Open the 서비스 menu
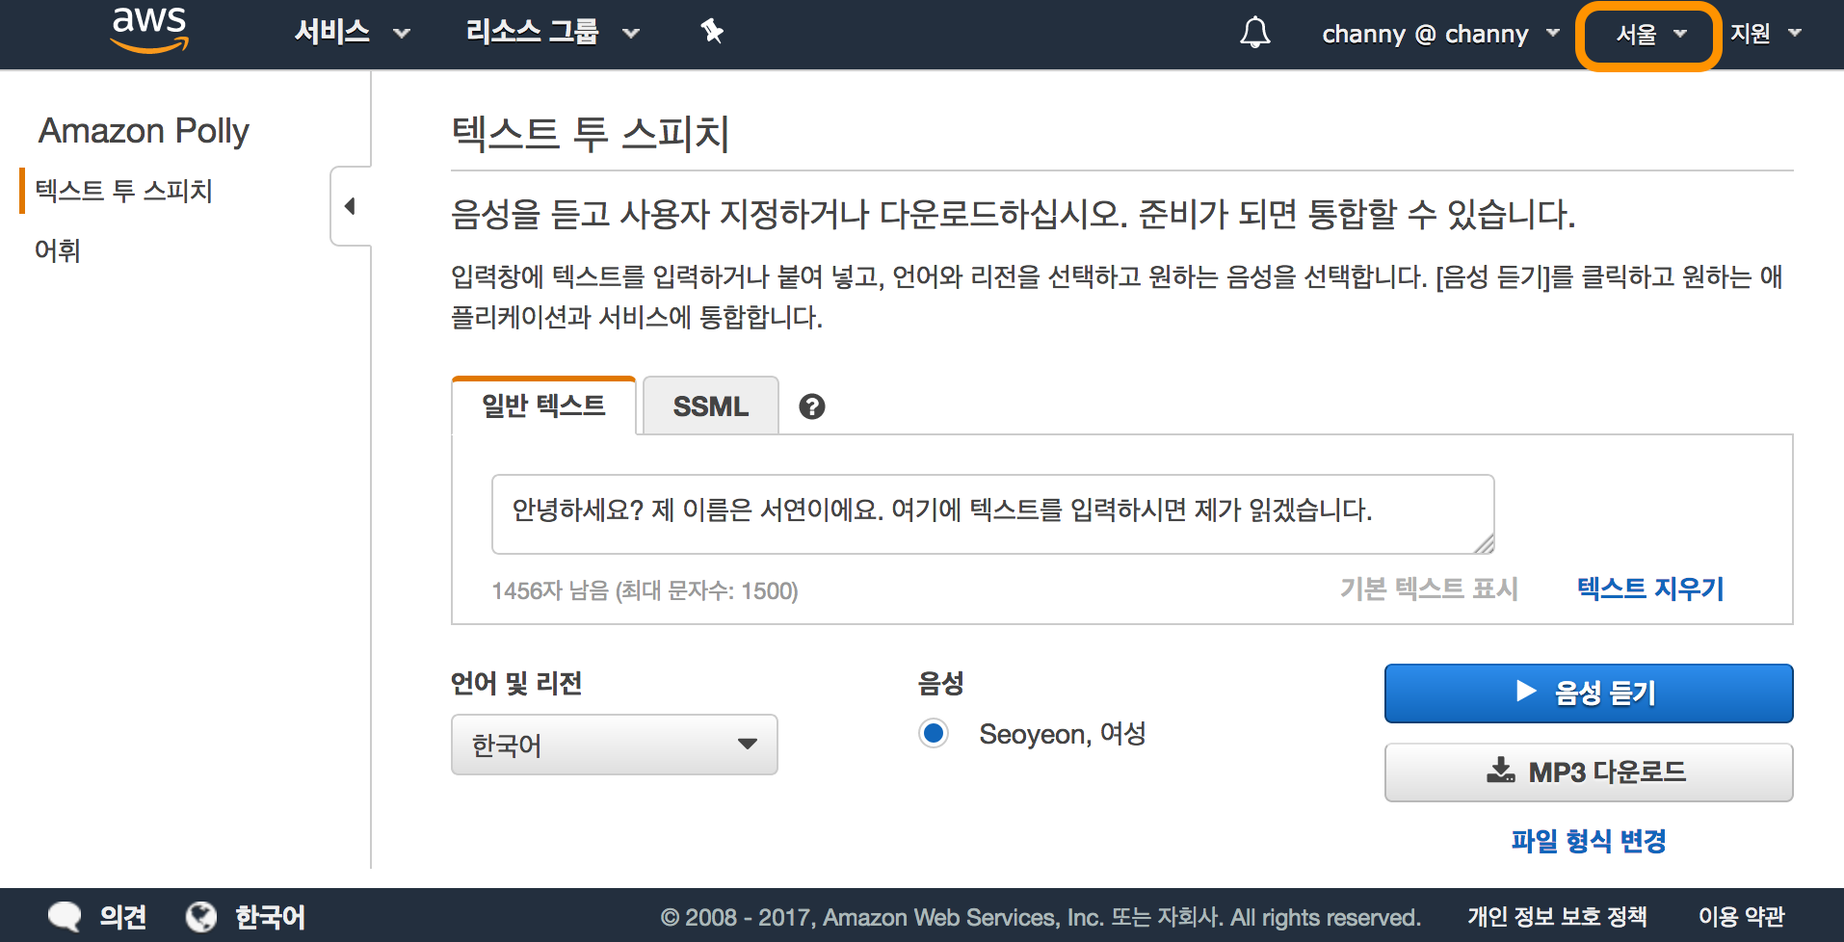 (x=353, y=33)
